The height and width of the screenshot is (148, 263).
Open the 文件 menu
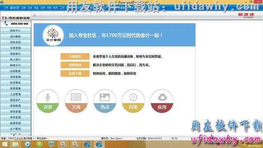click(x=6, y=8)
